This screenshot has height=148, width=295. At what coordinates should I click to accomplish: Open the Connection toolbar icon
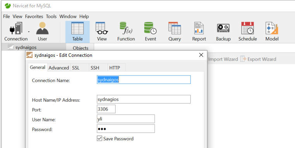(16, 32)
